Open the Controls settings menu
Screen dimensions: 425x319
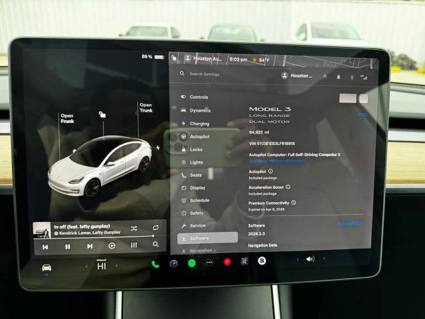point(195,97)
